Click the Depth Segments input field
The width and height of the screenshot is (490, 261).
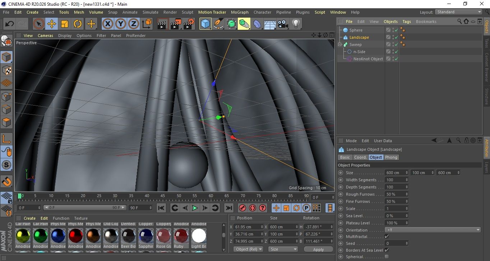pos(395,187)
